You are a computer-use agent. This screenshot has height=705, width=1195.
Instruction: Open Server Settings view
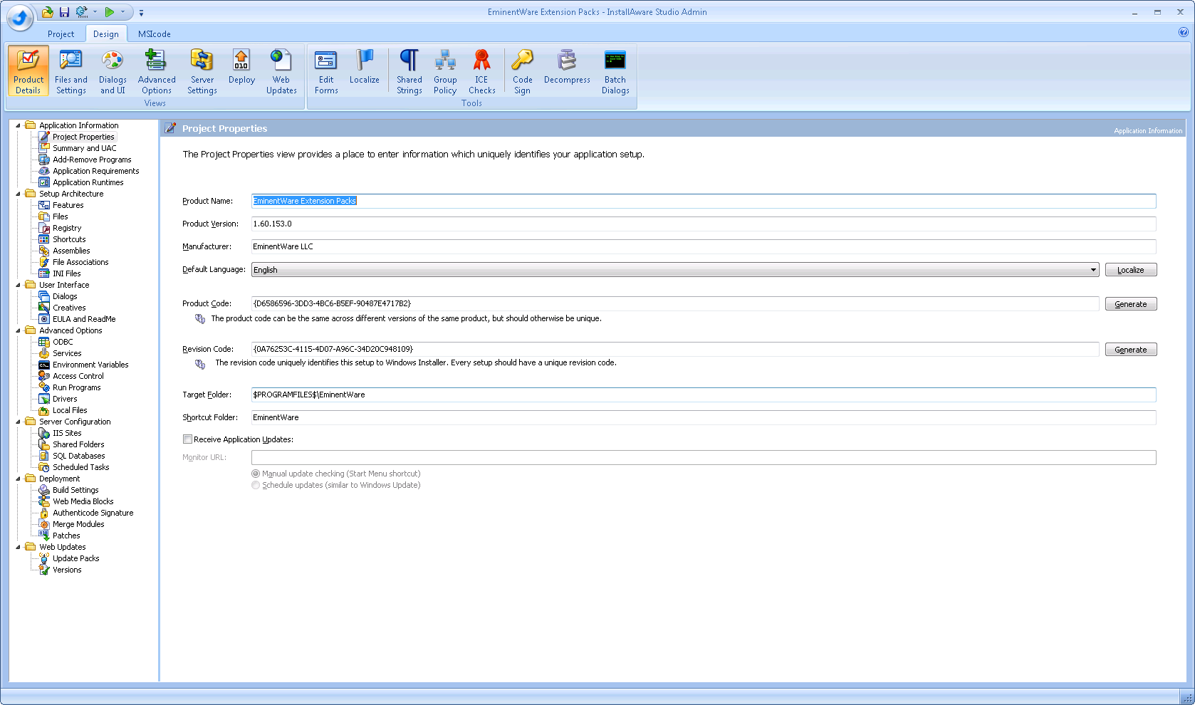point(202,70)
